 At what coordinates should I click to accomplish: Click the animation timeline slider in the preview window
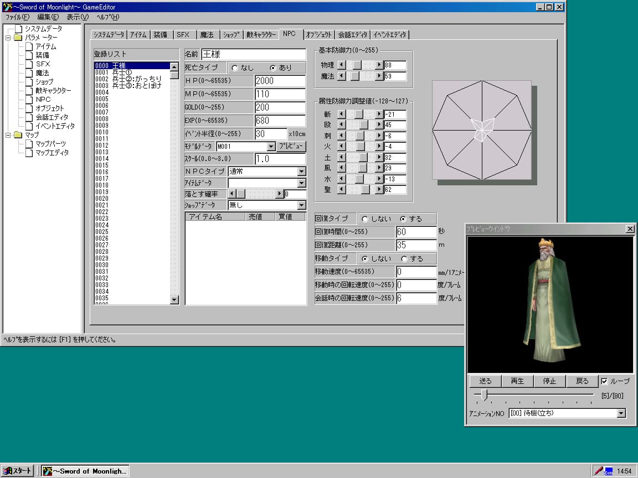[x=485, y=395]
